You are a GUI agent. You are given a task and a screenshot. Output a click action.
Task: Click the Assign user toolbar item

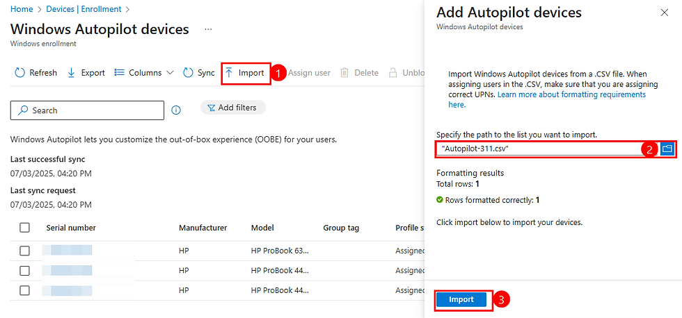click(x=309, y=73)
